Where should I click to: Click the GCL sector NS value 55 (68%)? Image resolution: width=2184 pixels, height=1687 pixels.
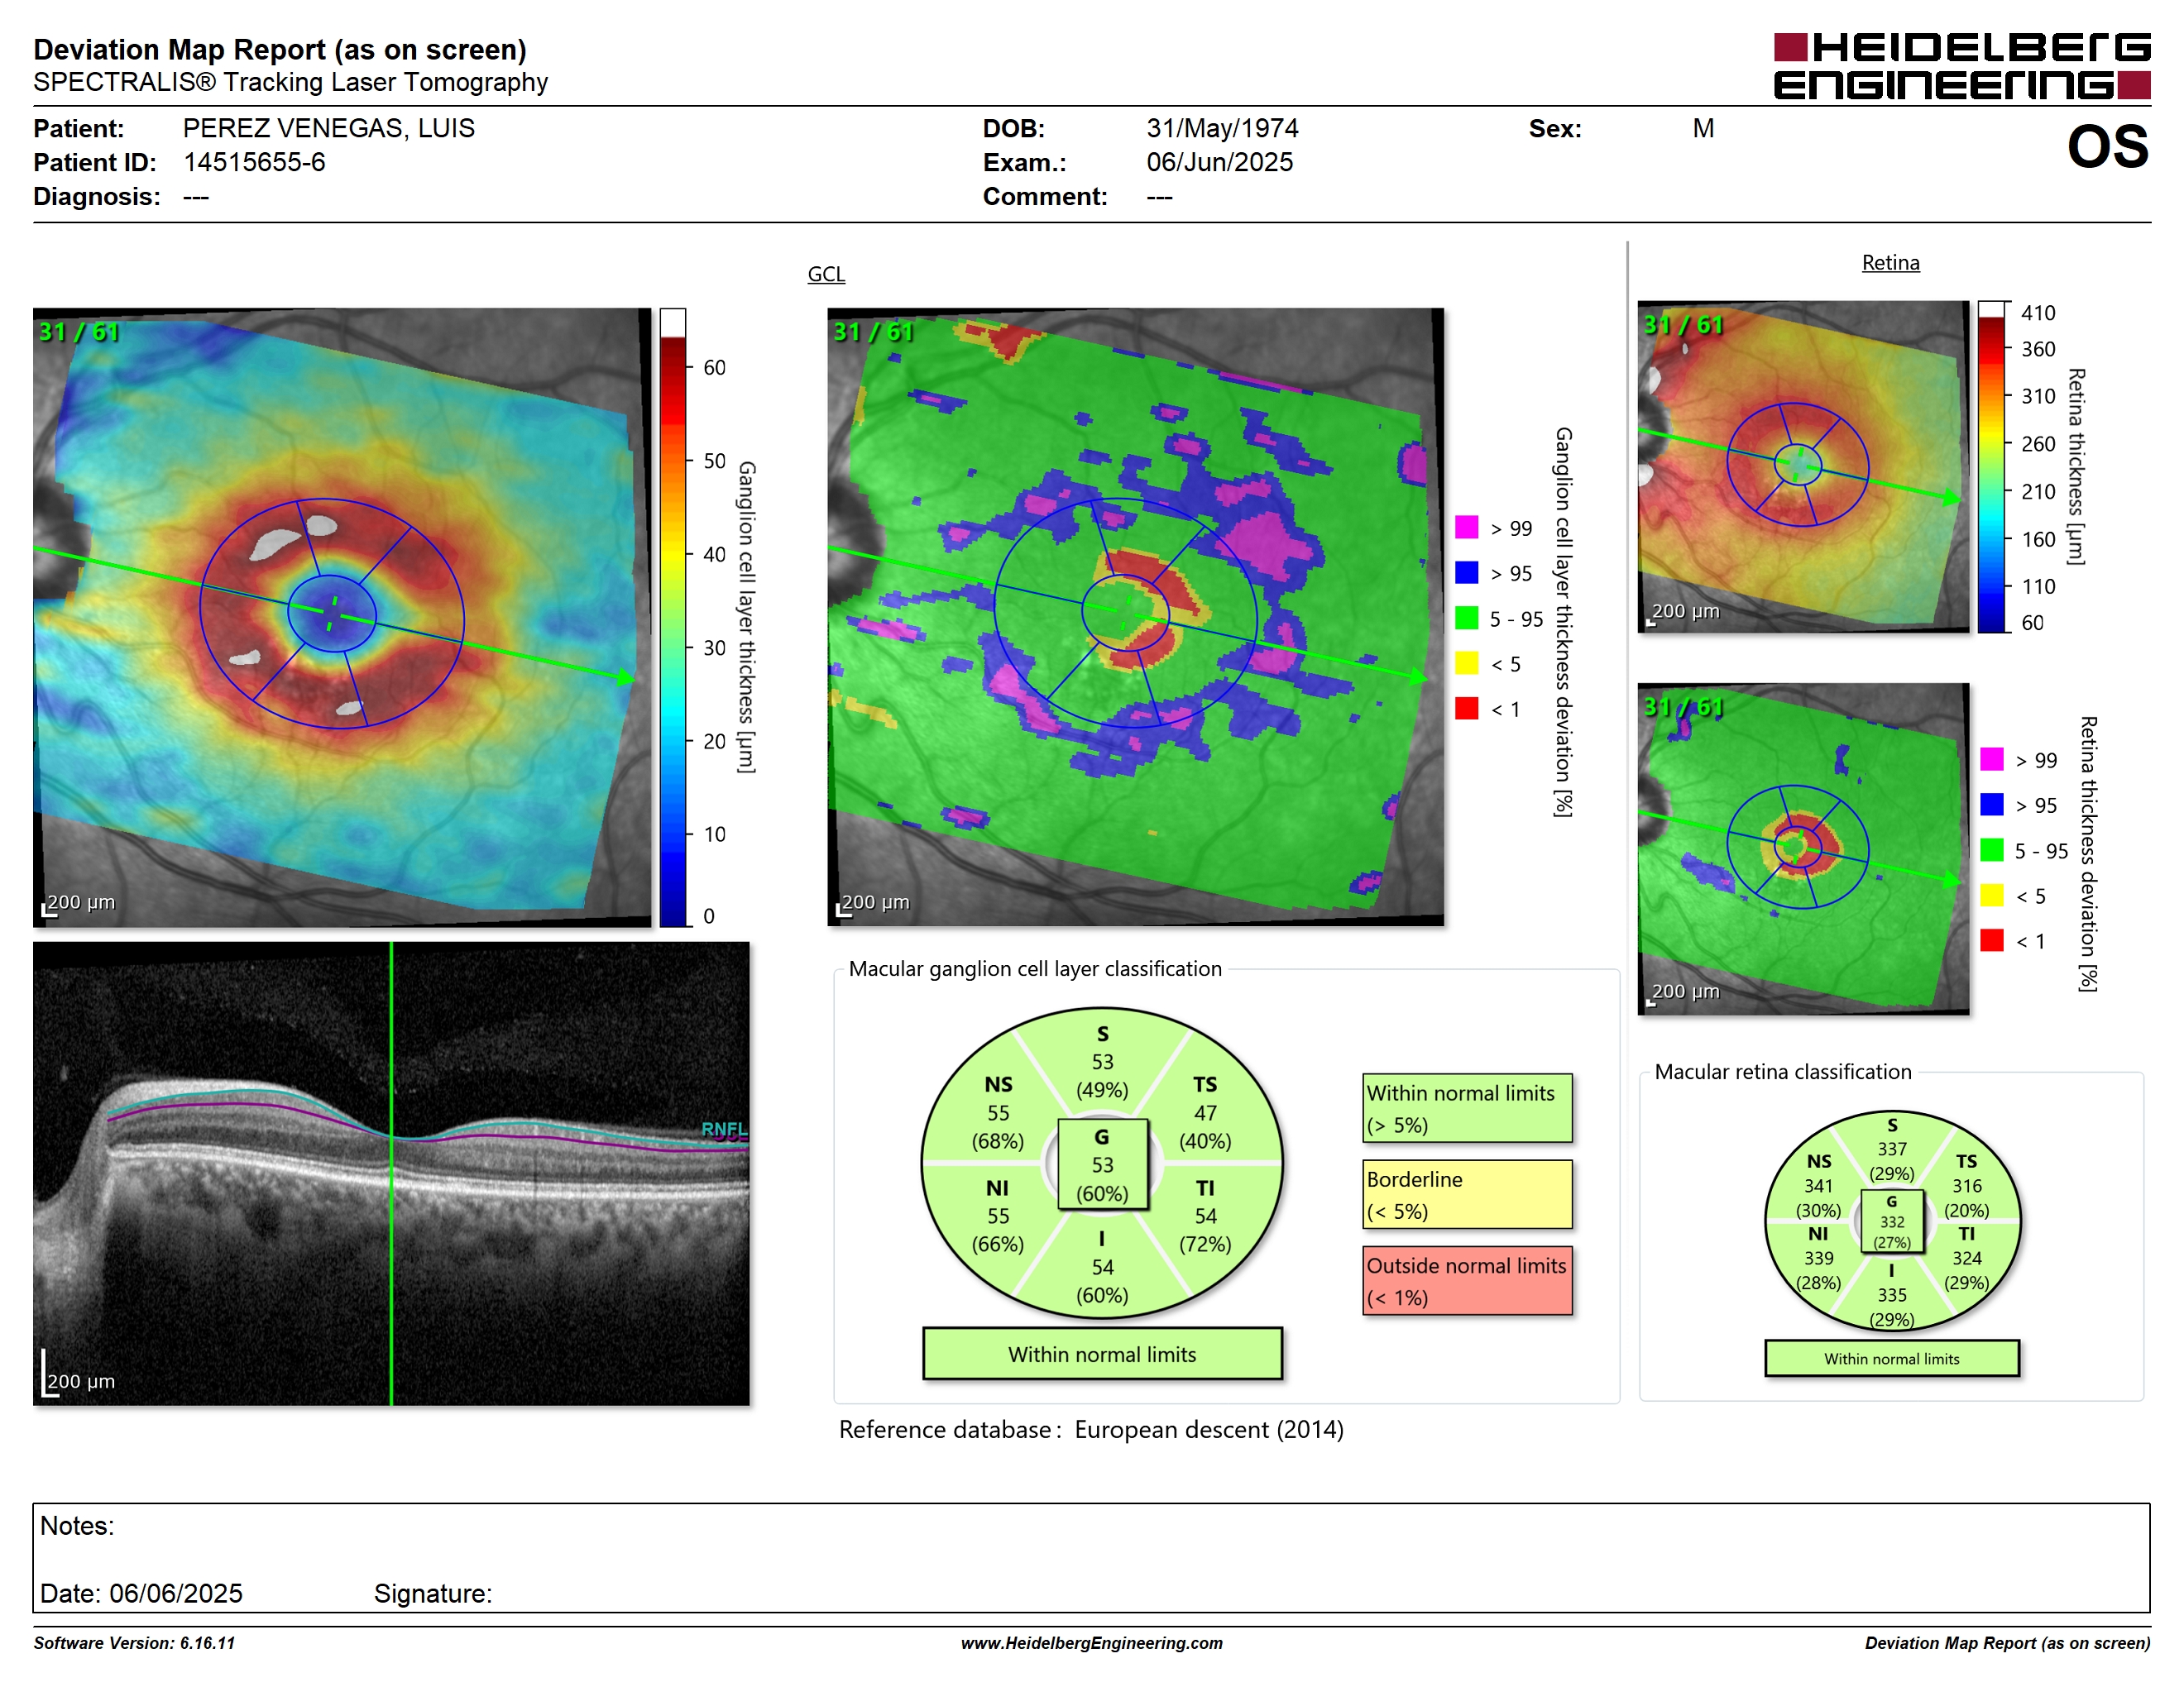[998, 1127]
